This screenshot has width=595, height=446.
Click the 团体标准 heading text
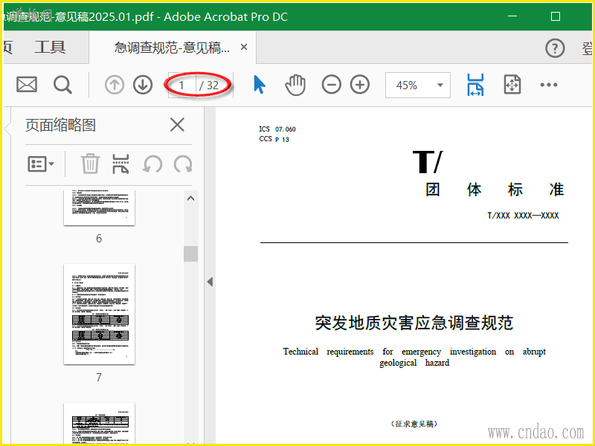pos(495,190)
